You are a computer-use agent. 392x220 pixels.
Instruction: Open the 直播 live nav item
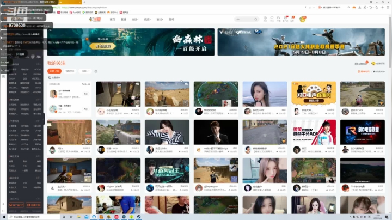click(x=124, y=19)
